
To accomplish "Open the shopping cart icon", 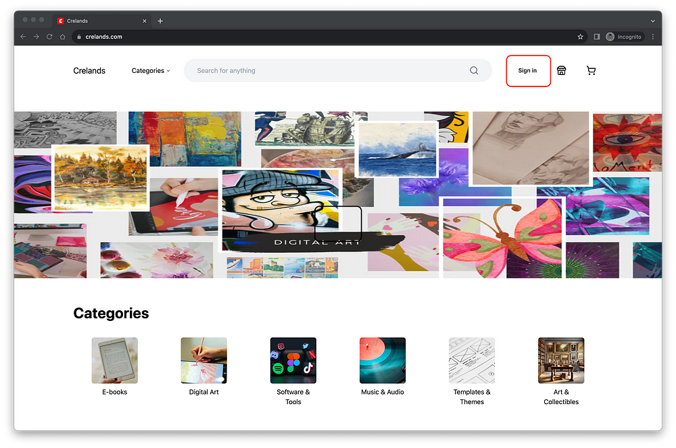I will click(591, 70).
